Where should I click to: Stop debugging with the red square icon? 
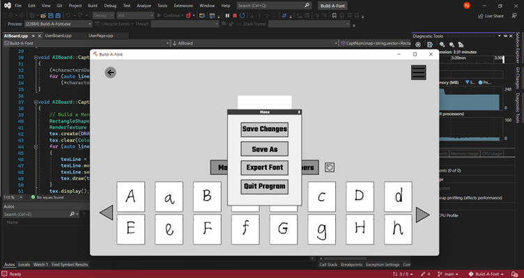[235, 15]
